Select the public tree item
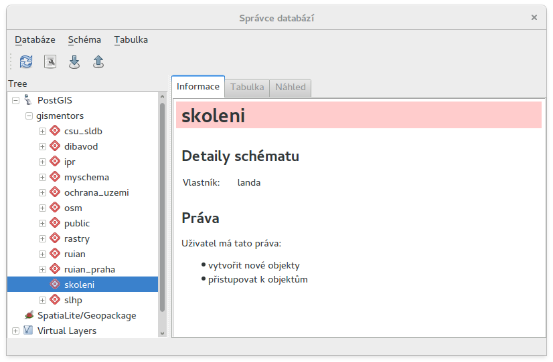Image resolution: width=553 pixels, height=362 pixels. (x=77, y=223)
